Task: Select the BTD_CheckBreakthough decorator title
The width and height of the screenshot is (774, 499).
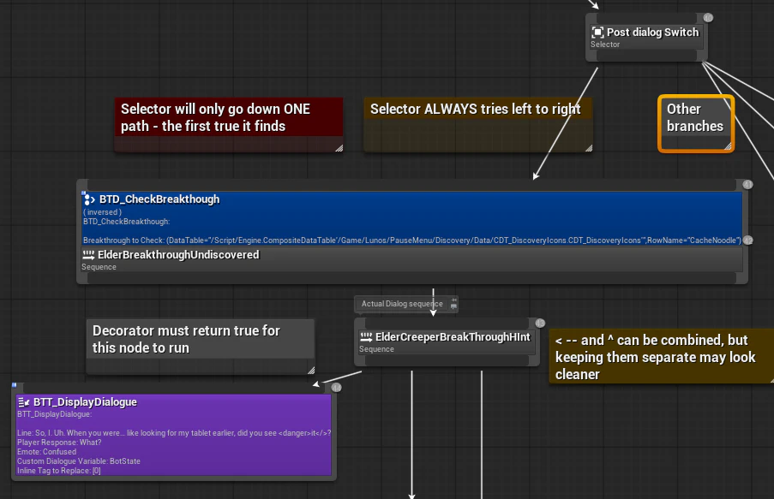Action: [159, 199]
